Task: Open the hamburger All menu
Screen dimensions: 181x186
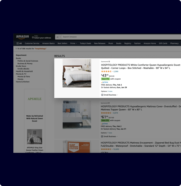Action: [19, 43]
